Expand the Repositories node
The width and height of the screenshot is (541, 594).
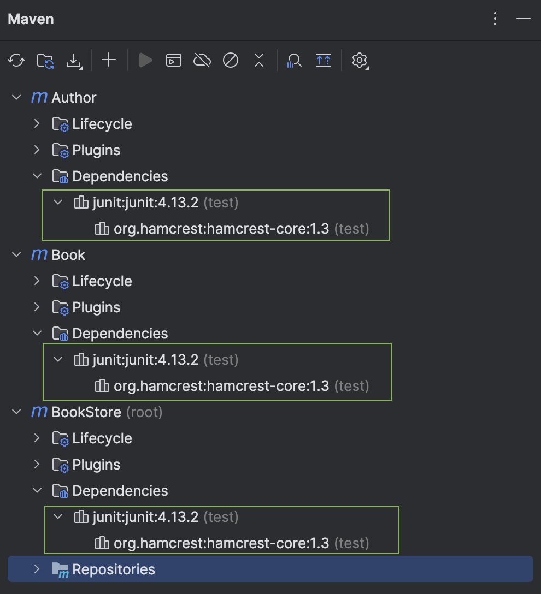(x=36, y=569)
